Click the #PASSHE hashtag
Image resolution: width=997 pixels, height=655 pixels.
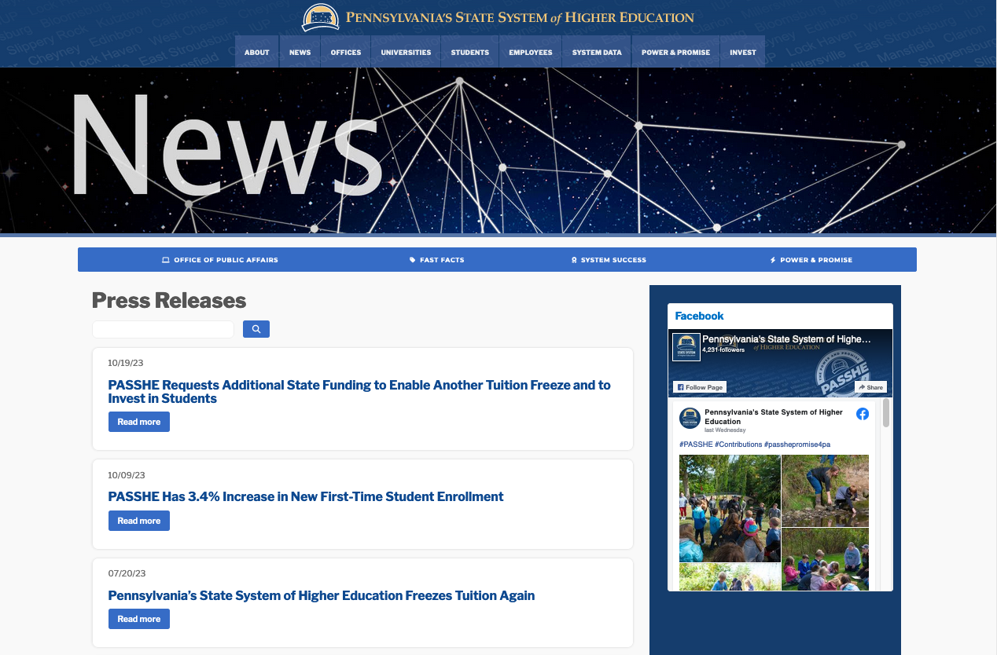[x=696, y=445]
